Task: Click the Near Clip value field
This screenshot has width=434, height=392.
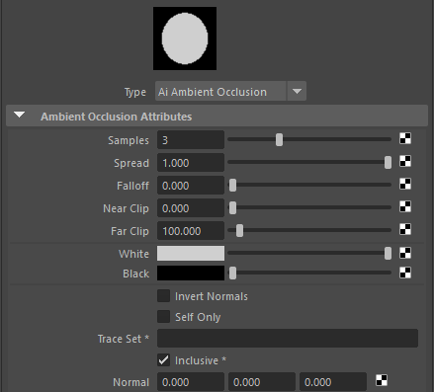Action: 191,208
